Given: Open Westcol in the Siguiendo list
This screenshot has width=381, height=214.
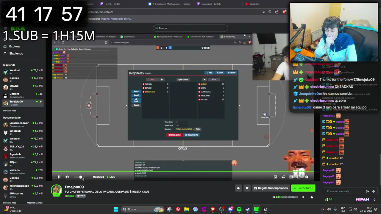Looking at the screenshot, I should [23, 72].
